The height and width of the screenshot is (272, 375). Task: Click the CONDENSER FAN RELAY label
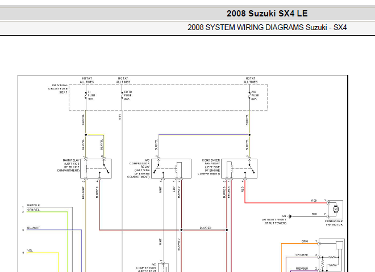[209, 167]
